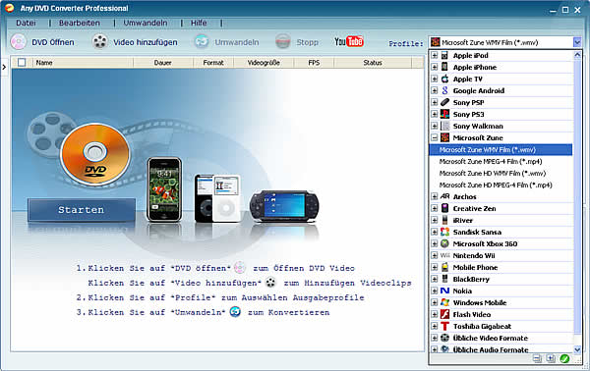The width and height of the screenshot is (590, 371).
Task: Select Microsoft Zune MPEG-4 Film (*.mp4)
Action: [491, 162]
